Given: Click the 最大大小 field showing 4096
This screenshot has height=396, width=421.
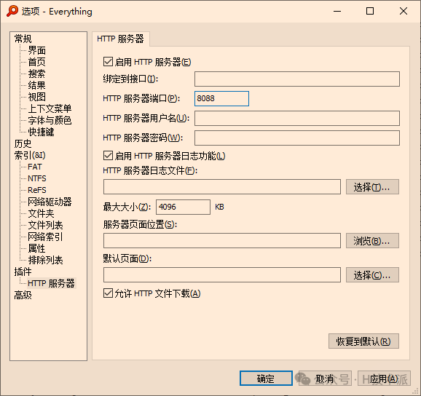Looking at the screenshot, I should coord(183,207).
